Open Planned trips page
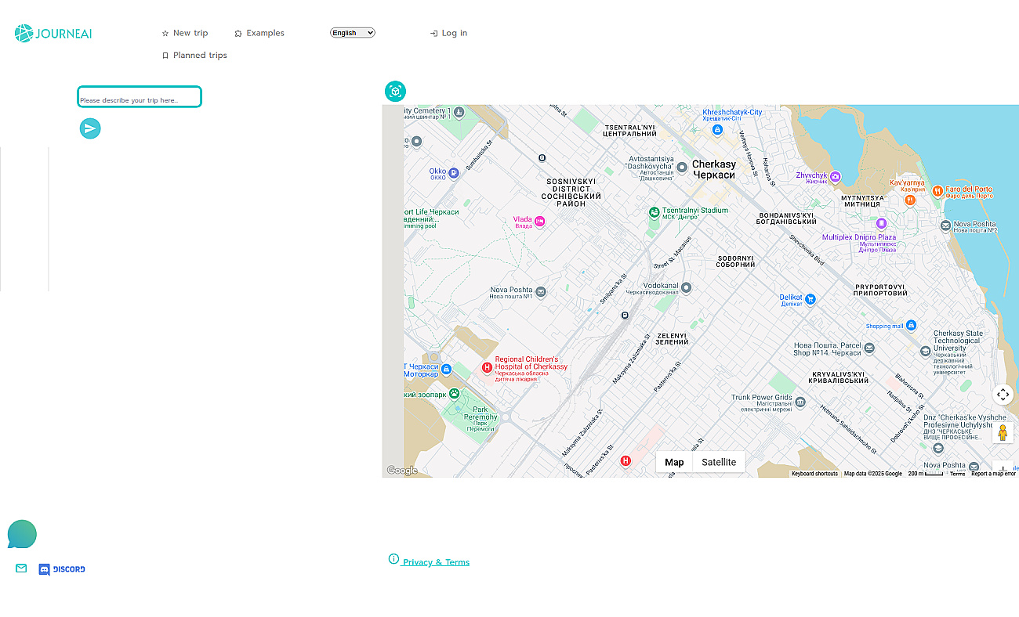The width and height of the screenshot is (1019, 617). click(x=194, y=55)
